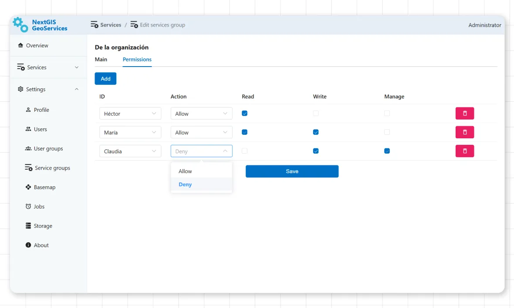Click the Users two-person icon

point(28,129)
